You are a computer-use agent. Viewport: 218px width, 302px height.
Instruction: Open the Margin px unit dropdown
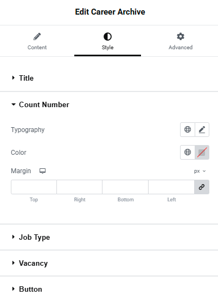pyautogui.click(x=200, y=171)
